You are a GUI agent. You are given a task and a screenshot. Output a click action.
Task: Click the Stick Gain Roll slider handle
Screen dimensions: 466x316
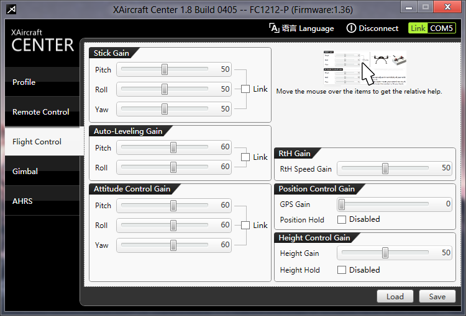[x=165, y=89]
